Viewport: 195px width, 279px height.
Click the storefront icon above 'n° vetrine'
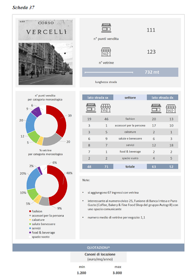pyautogui.click(x=106, y=52)
